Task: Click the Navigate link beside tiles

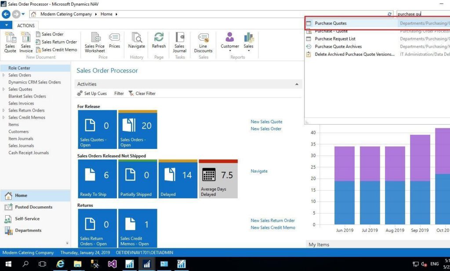Action: 259,171
